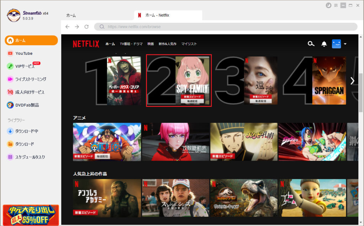Go forward to next page
Screen dimensions: 364x226
click(77, 27)
